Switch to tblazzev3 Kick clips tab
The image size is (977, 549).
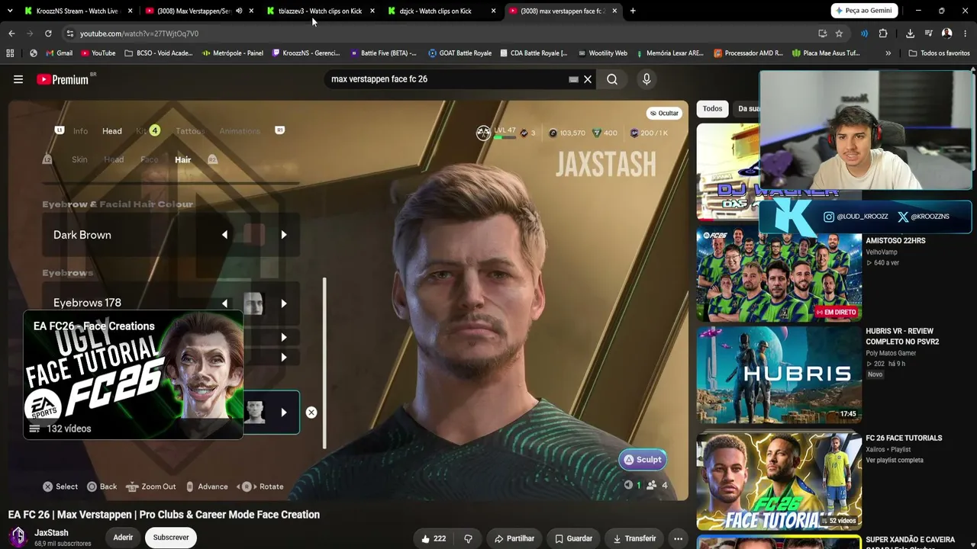321,11
